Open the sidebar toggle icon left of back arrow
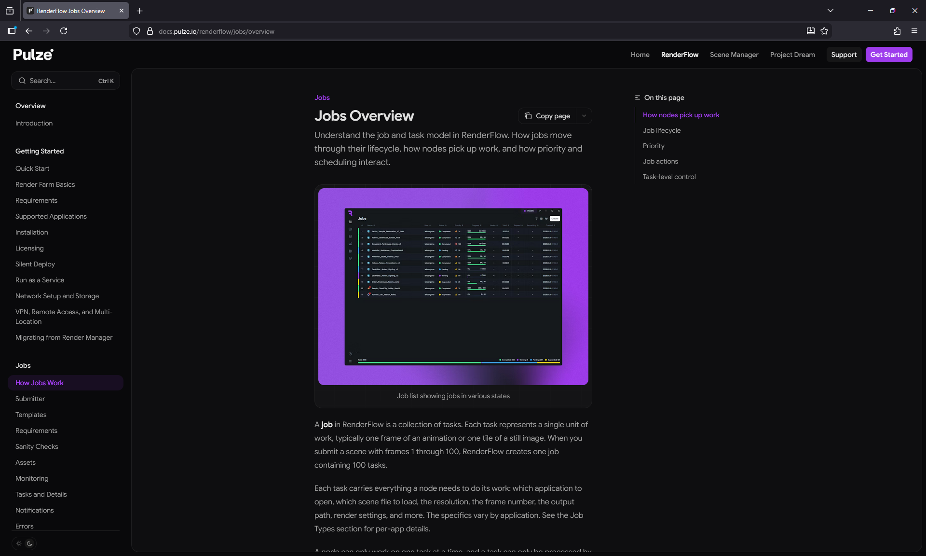 coord(12,31)
